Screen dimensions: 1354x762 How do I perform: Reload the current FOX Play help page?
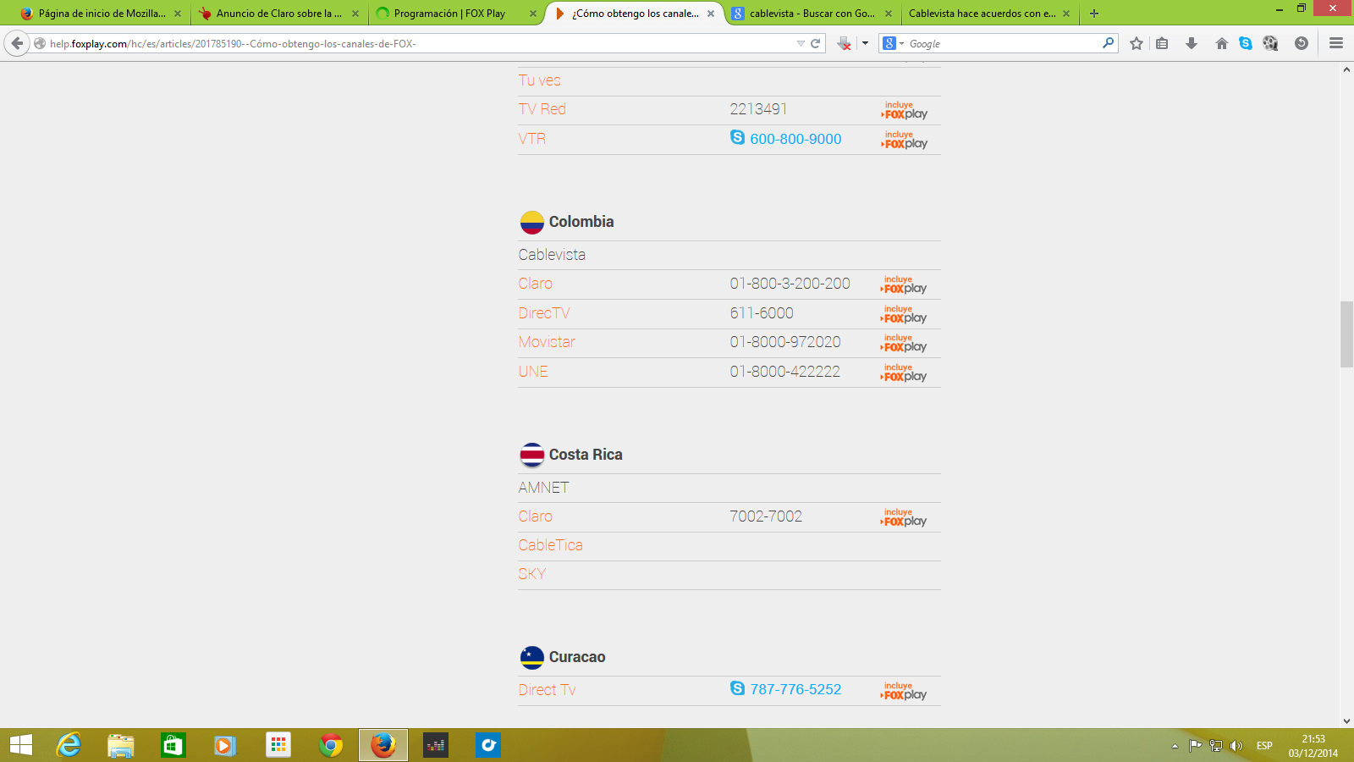(816, 43)
